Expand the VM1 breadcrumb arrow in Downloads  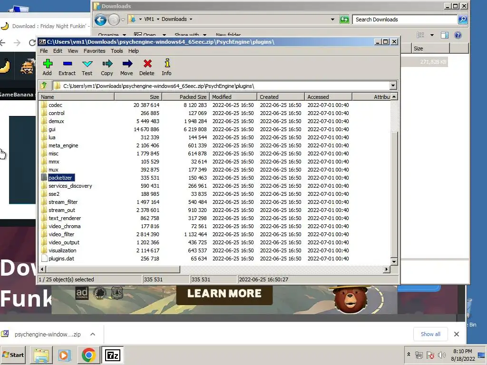(x=158, y=19)
